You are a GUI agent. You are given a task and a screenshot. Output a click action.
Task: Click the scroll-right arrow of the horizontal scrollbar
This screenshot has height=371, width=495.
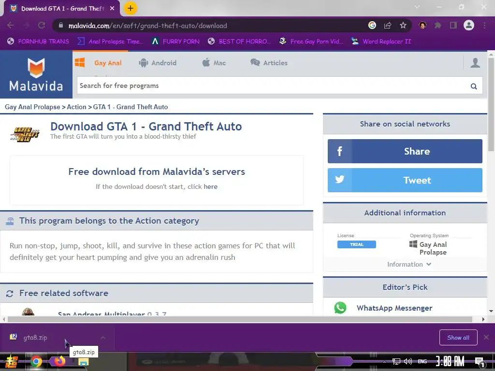(483, 319)
